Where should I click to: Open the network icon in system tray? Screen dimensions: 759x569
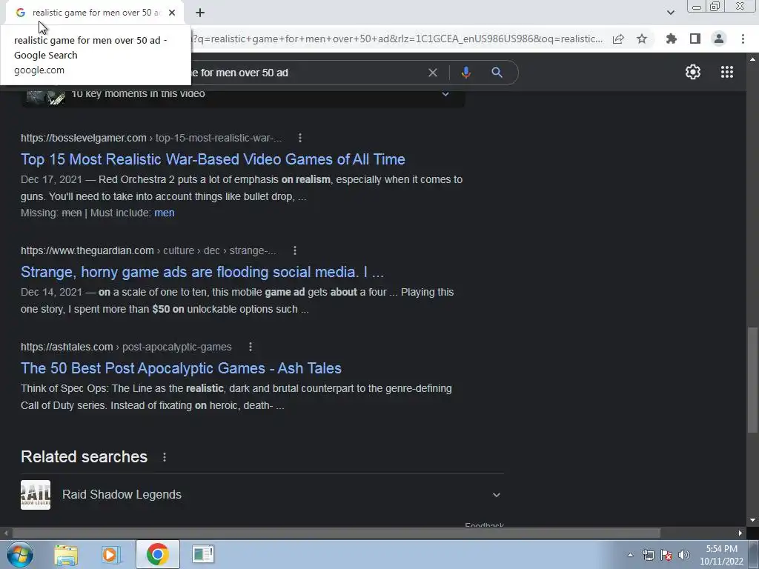point(648,555)
